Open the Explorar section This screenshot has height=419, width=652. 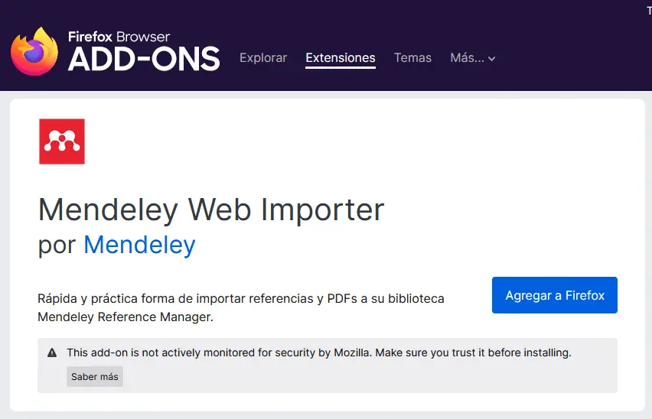coord(263,57)
